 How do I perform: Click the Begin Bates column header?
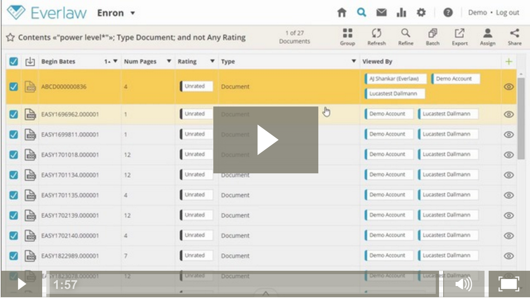(x=58, y=61)
